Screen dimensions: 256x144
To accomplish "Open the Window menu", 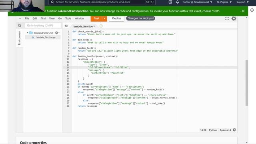I will [x=79, y=18].
